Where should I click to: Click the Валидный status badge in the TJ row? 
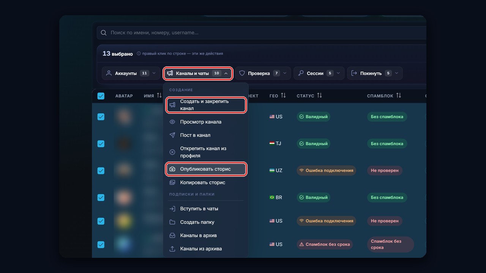pos(314,144)
